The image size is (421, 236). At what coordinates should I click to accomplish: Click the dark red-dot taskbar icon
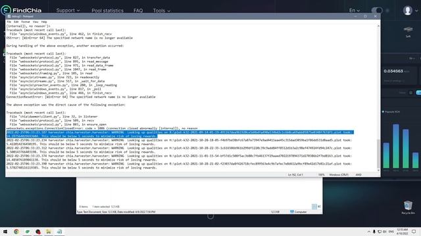click(38, 231)
